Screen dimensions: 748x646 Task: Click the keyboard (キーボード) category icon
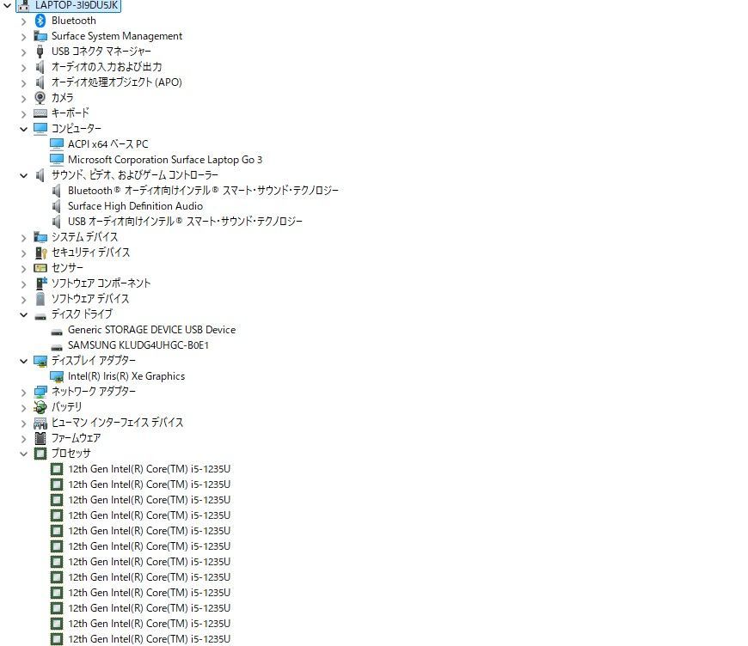coord(40,113)
